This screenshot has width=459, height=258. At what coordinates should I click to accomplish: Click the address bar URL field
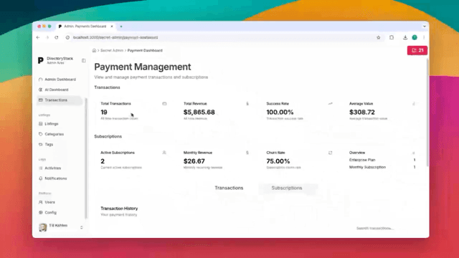point(222,37)
